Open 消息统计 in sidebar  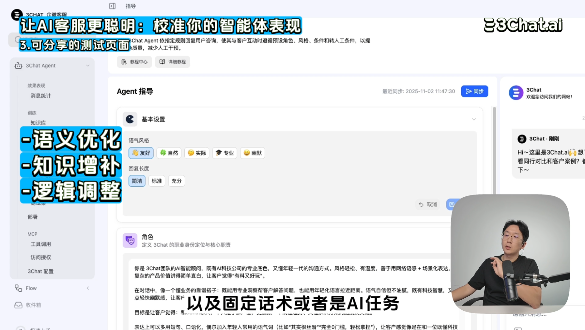(x=41, y=96)
